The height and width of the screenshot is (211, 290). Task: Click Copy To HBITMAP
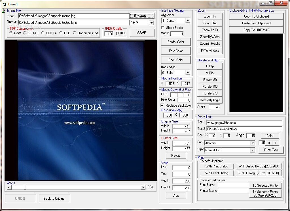[256, 30]
